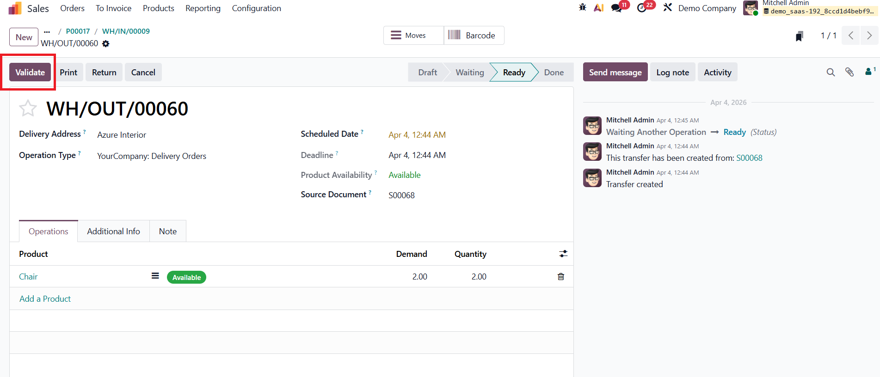Open the activities clock icon
Image resolution: width=880 pixels, height=377 pixels.
point(642,8)
